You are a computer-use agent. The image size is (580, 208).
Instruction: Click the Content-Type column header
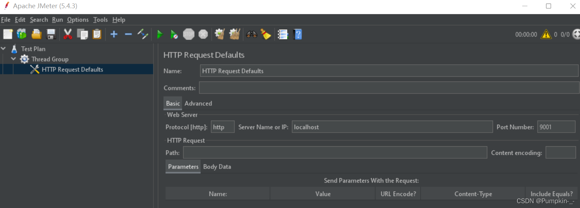(473, 194)
